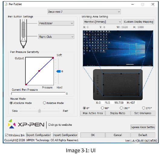Viewport: 165px width, 156px height.
Task: Confirm with the OK button
Action: coord(93,135)
